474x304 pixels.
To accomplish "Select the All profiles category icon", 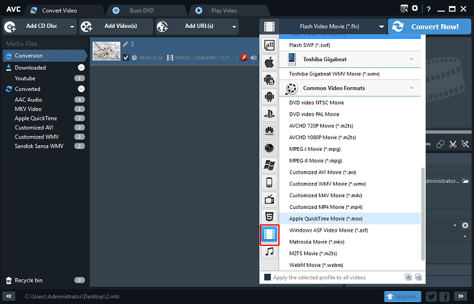I will [x=269, y=46].
